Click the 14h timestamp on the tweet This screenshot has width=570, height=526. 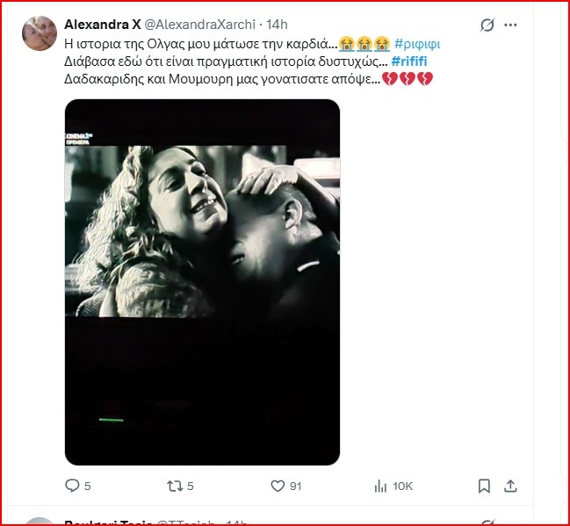click(278, 24)
